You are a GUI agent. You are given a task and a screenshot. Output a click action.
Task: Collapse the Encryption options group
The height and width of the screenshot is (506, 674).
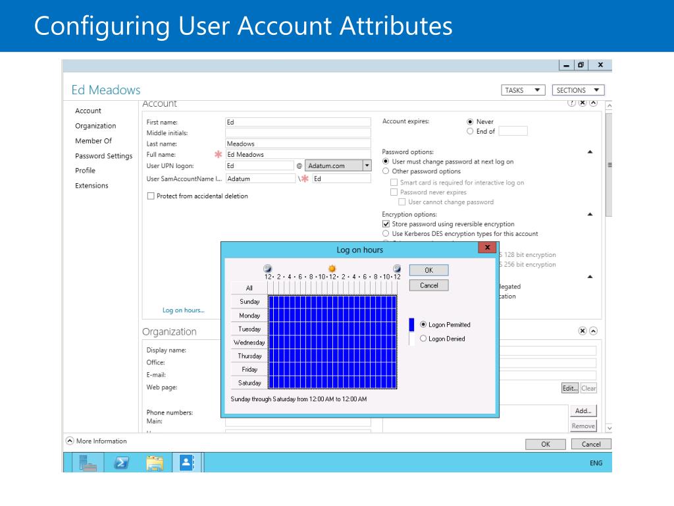tap(590, 214)
